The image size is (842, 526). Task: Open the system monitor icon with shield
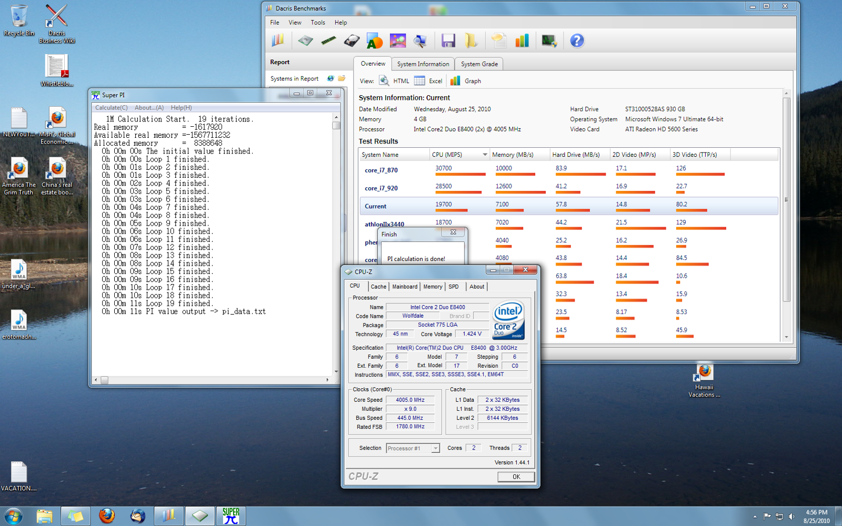(549, 41)
